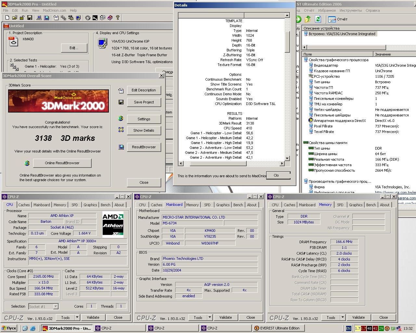Open the Tools dropdown arrow in the CPU tab window
The height and width of the screenshot is (333, 416).
pos(77,317)
